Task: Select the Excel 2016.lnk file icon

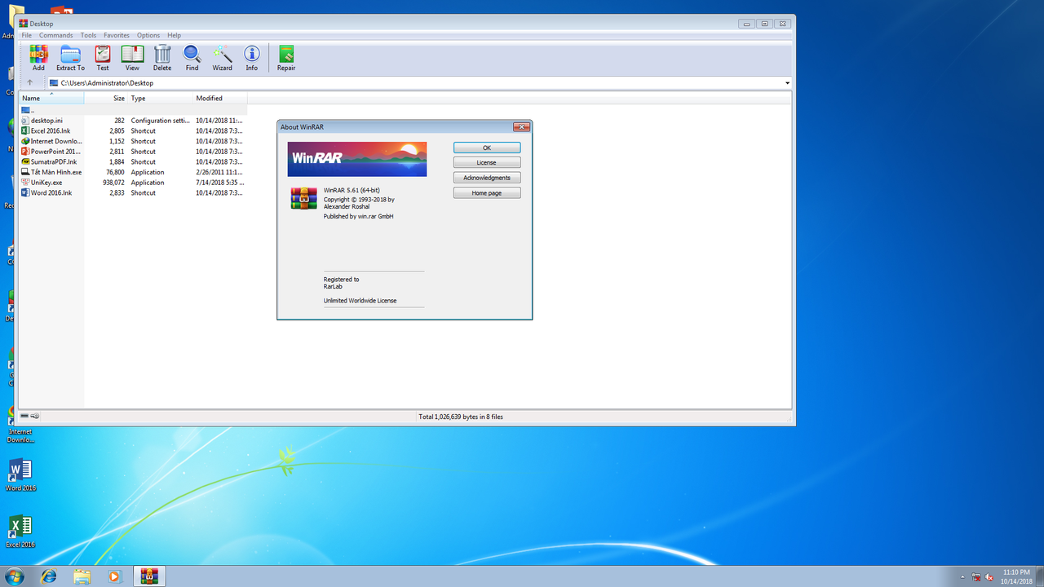Action: (x=25, y=130)
